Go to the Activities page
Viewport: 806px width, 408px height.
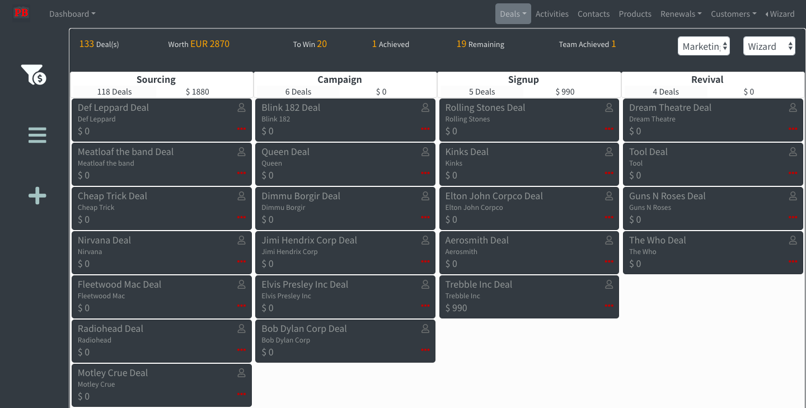coord(552,14)
